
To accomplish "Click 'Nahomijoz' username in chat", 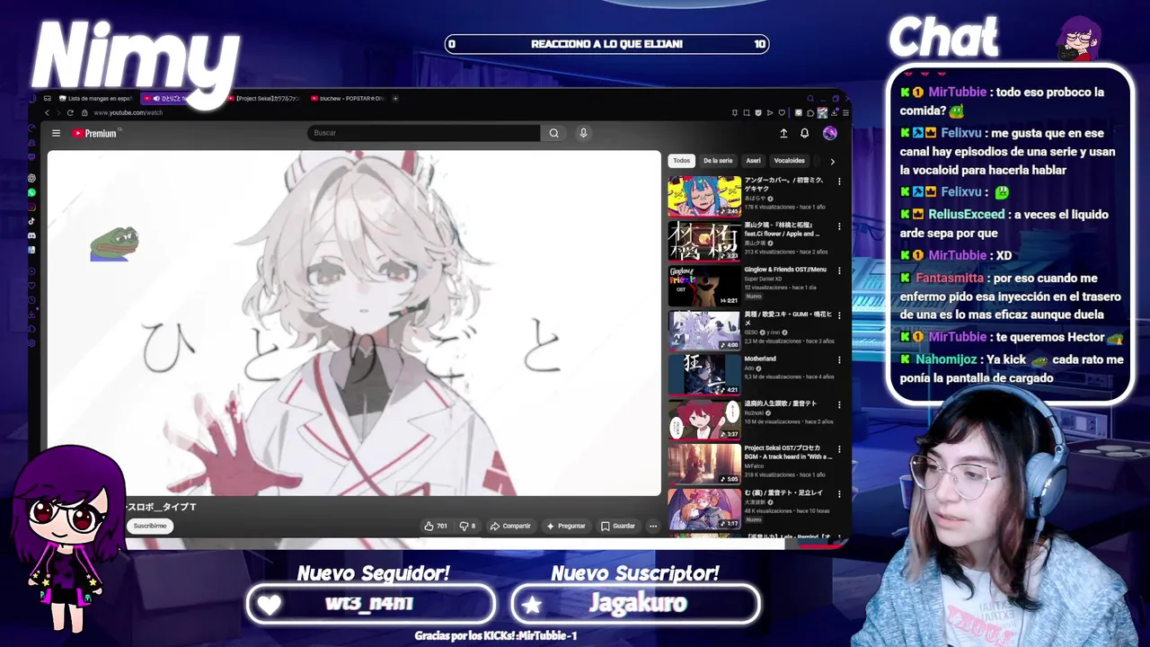I will click(x=947, y=359).
